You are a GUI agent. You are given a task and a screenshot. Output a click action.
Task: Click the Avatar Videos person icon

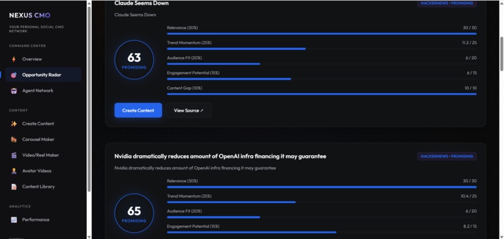point(14,171)
